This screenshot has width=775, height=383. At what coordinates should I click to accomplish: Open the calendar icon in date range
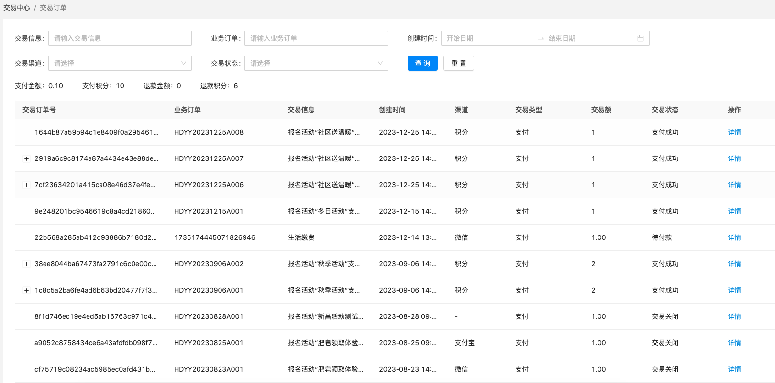click(x=640, y=38)
